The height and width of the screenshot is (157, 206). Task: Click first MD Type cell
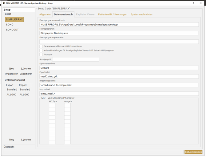[52, 105]
